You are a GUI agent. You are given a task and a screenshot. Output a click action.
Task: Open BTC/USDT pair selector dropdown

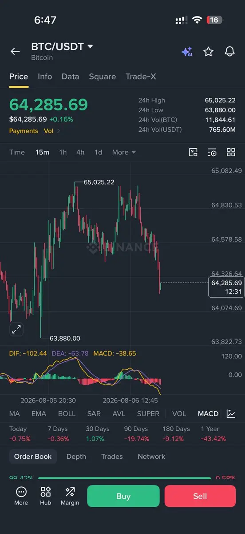[x=62, y=47]
